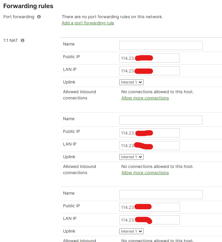Click the Forwarding rules section heading
The image size is (222, 242).
[28, 6]
